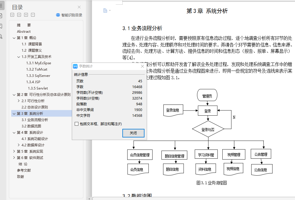Click the 会员信息管理 box in flowchart
Image resolution: width=295 pixels, height=200 pixels.
[140, 155]
